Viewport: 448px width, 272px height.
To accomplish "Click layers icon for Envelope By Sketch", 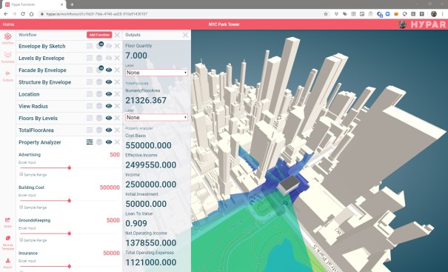I will [x=99, y=46].
